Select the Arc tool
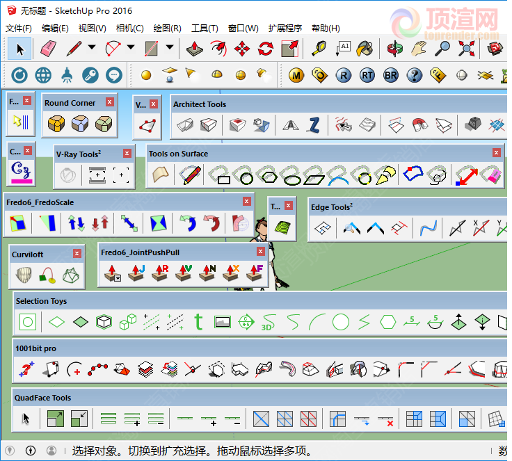The width and height of the screenshot is (512, 461). [x=113, y=49]
